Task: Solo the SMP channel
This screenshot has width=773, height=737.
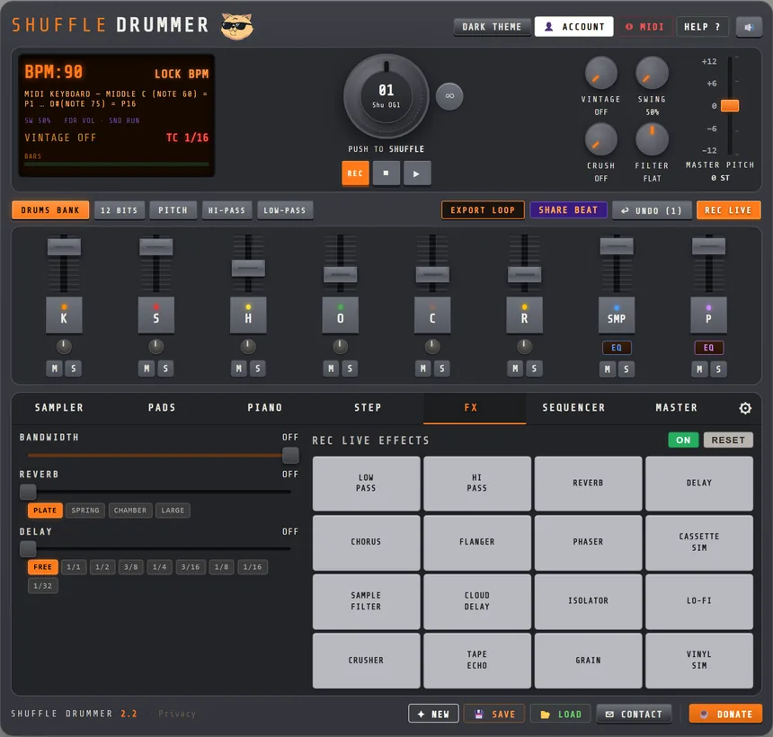Action: pyautogui.click(x=626, y=368)
